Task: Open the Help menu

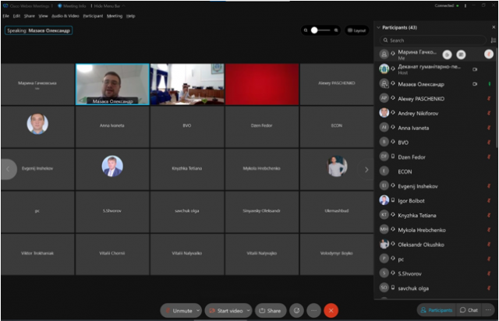Action: pos(130,16)
